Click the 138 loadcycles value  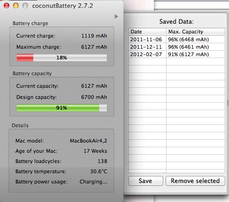pyautogui.click(x=103, y=161)
